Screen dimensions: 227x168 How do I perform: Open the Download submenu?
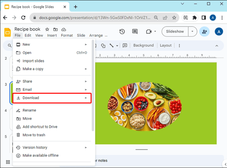pyautogui.click(x=52, y=98)
